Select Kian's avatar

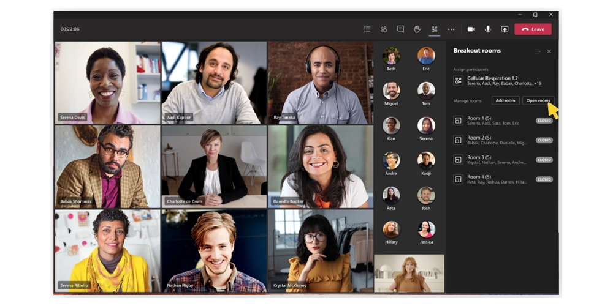click(x=391, y=125)
